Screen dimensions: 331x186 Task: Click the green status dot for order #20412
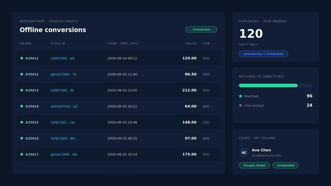(x=22, y=74)
